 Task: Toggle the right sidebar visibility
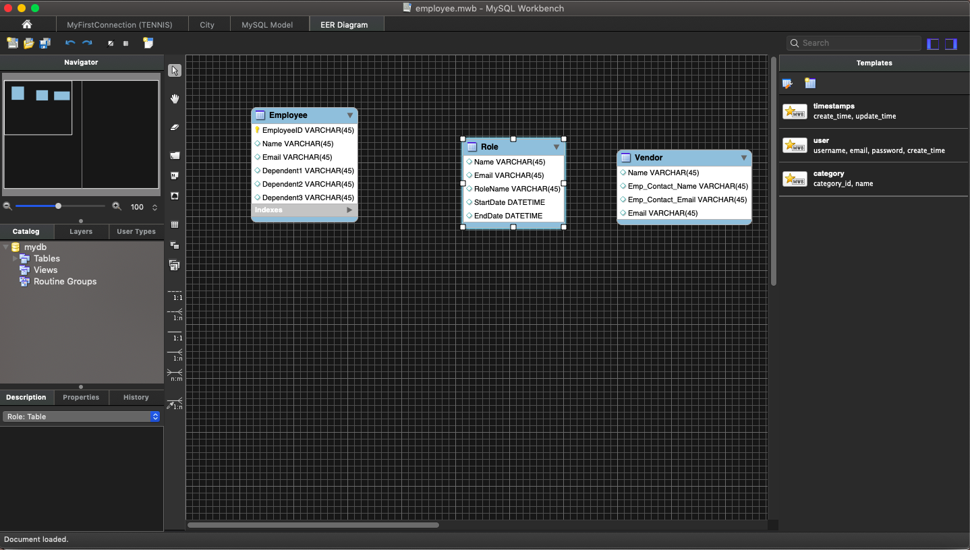tap(951, 44)
